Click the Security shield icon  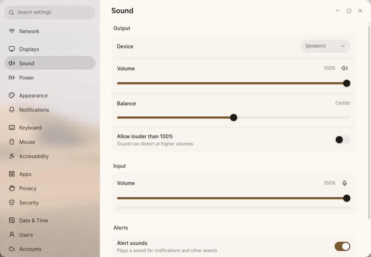[x=11, y=202]
